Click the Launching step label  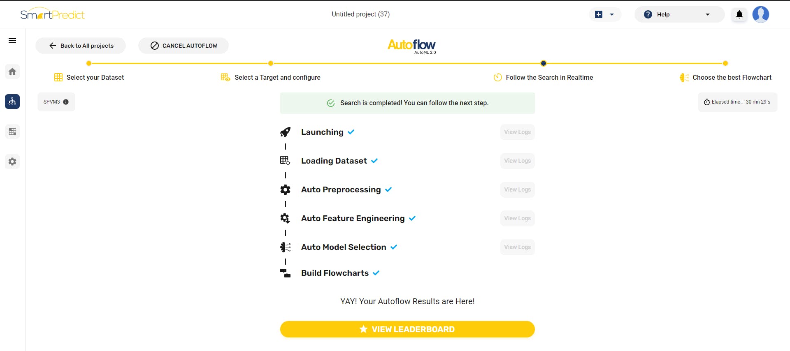coord(322,132)
